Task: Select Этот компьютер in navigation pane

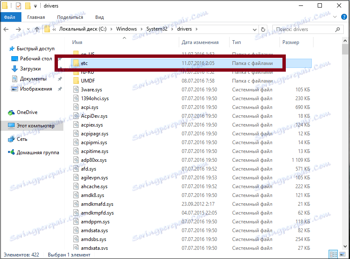Action: pyautogui.click(x=35, y=126)
